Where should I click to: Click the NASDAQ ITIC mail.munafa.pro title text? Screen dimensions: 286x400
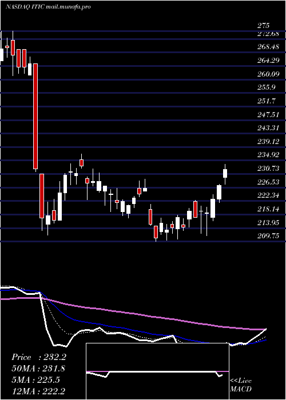[48, 7]
